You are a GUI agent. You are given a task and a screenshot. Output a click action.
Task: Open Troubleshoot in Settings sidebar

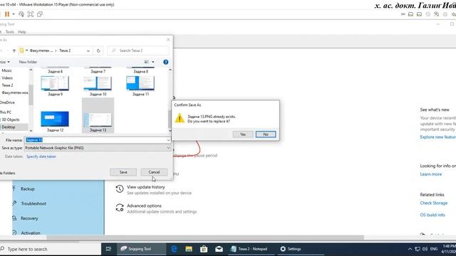click(33, 203)
